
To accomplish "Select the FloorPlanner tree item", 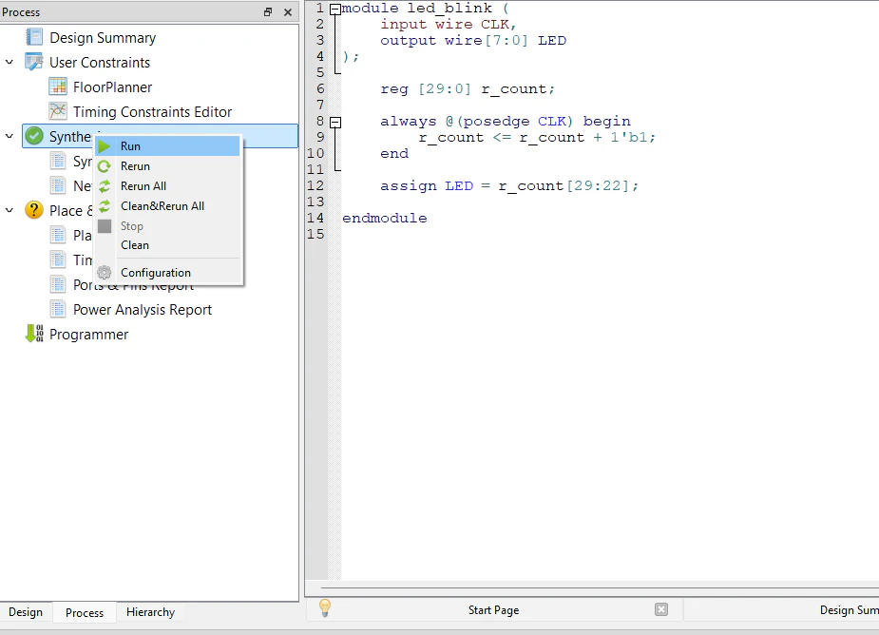I will 113,87.
